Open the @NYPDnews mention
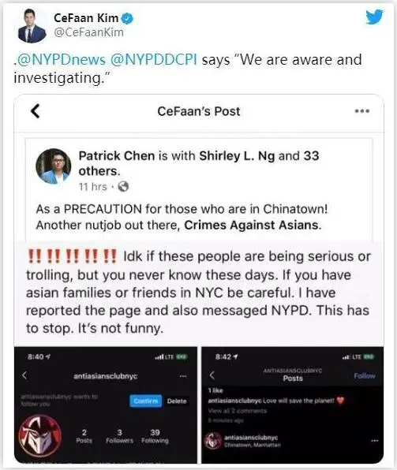This screenshot has width=397, height=470. [61, 59]
